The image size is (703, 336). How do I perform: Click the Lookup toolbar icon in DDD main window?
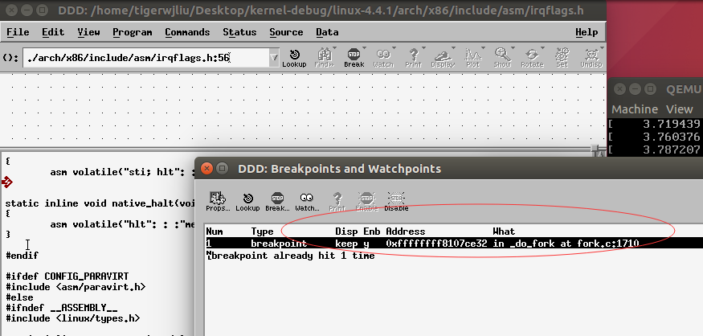pyautogui.click(x=294, y=58)
